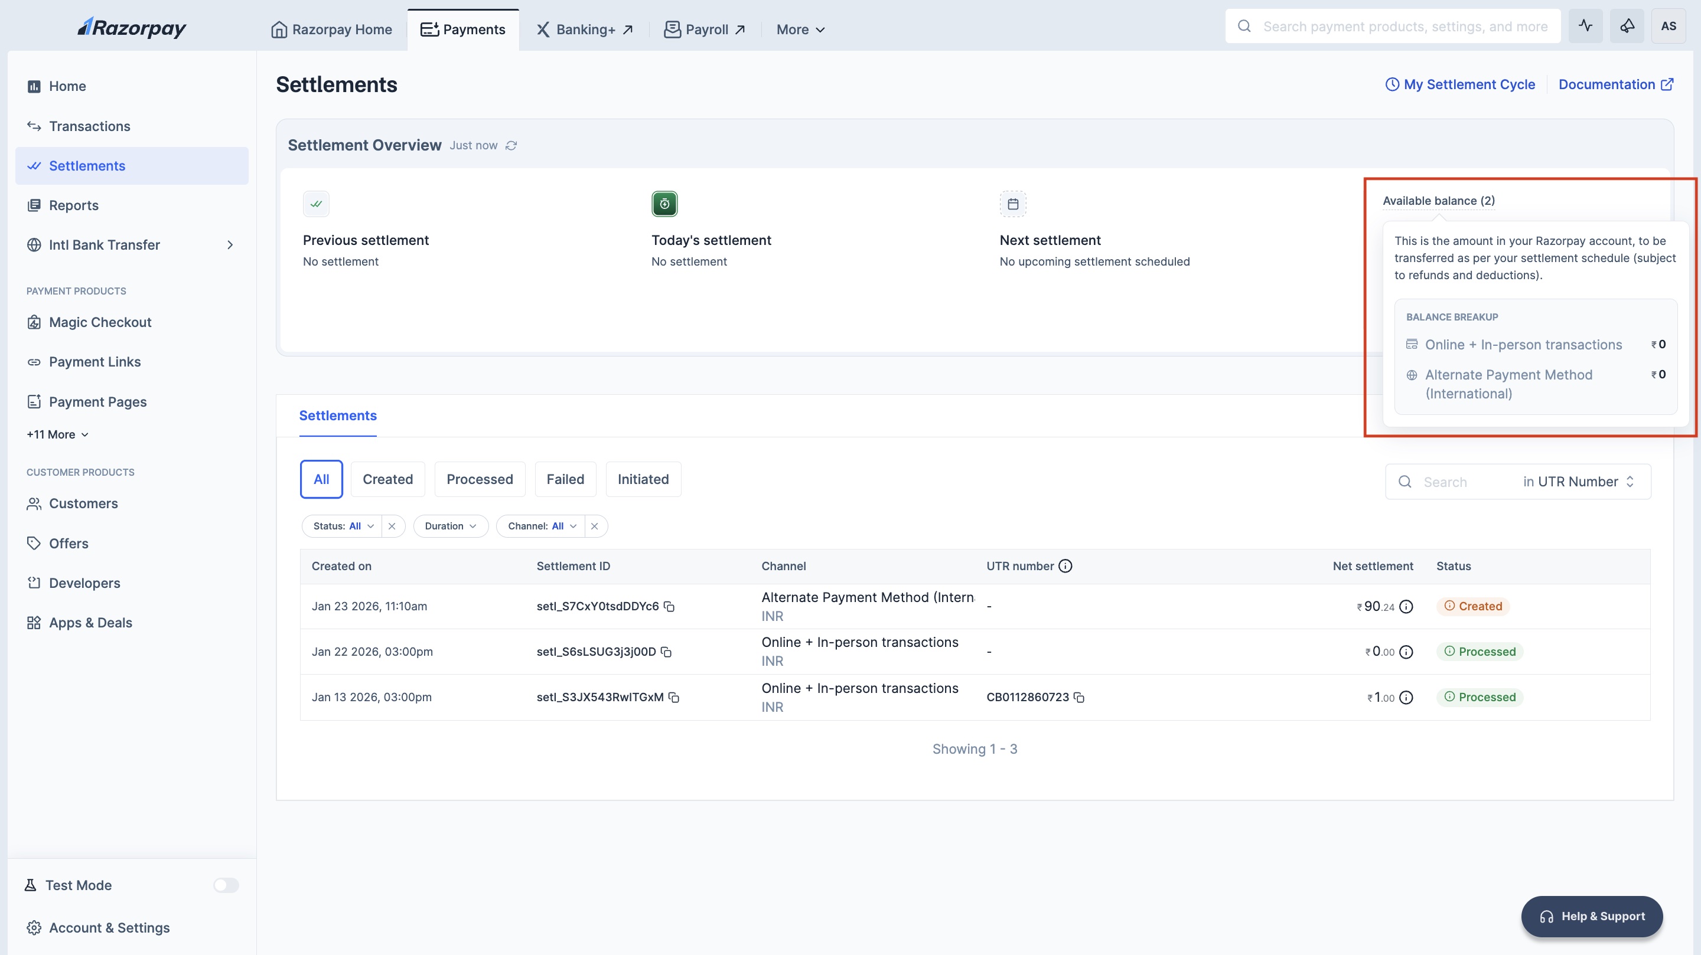
Task: Toggle Test Mode switch
Action: (x=226, y=885)
